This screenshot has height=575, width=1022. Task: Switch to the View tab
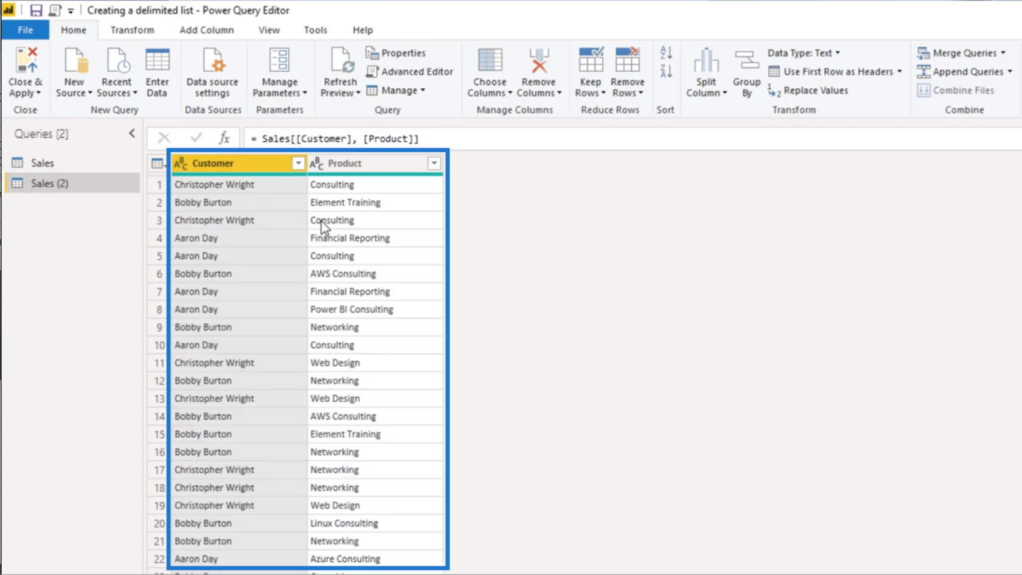tap(269, 30)
